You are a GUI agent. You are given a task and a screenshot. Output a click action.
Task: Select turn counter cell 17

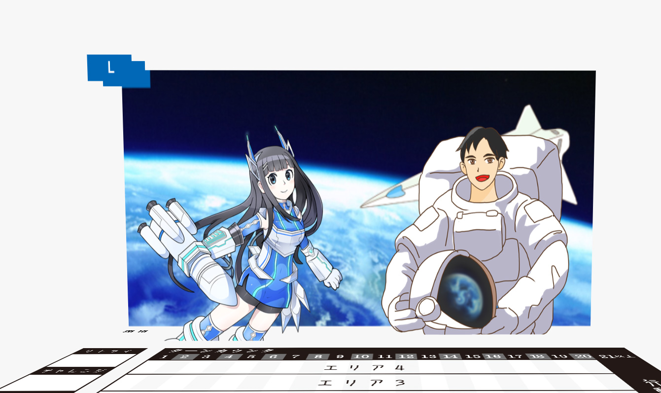[515, 357]
